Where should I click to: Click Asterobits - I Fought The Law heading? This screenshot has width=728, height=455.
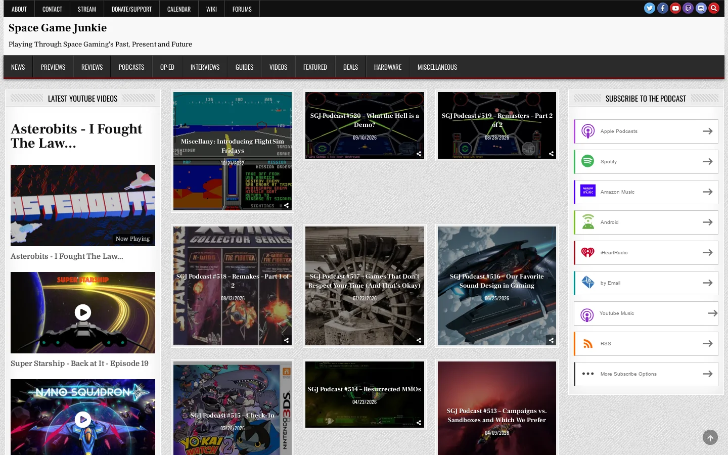76,136
